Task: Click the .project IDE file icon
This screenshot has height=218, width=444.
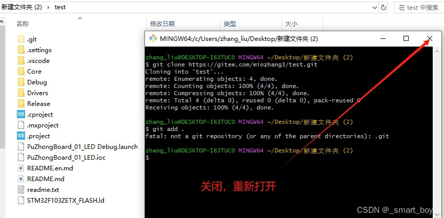Action: click(21, 136)
